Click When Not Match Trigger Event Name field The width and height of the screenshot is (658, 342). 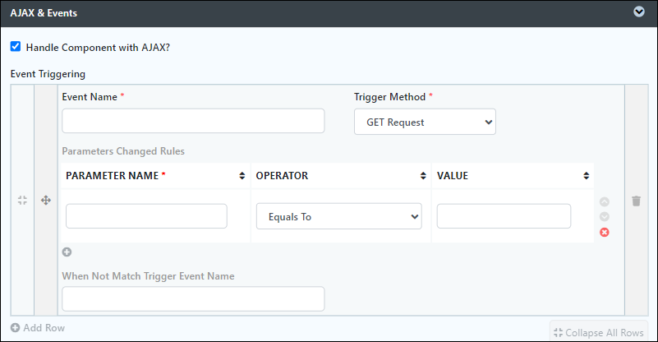(x=193, y=298)
